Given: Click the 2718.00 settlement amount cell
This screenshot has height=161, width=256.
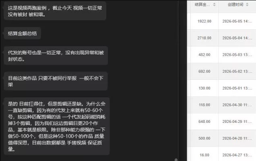Looking at the screenshot, I should tap(204, 38).
